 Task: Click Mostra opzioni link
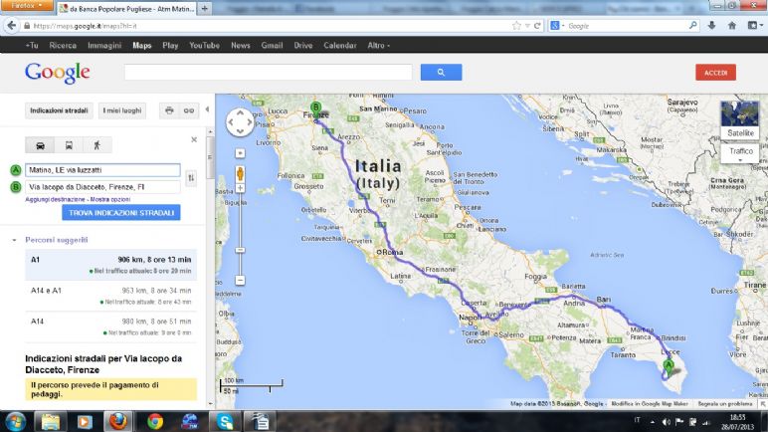pyautogui.click(x=110, y=199)
